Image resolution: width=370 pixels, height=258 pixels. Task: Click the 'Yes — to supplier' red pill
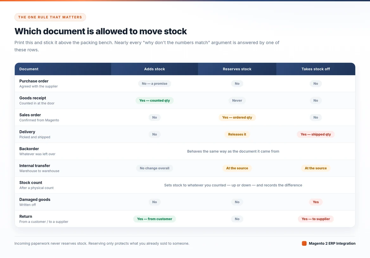tap(316, 219)
